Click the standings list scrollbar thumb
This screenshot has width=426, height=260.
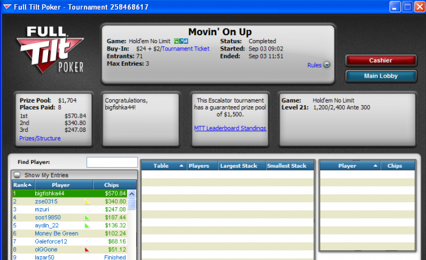(x=131, y=204)
